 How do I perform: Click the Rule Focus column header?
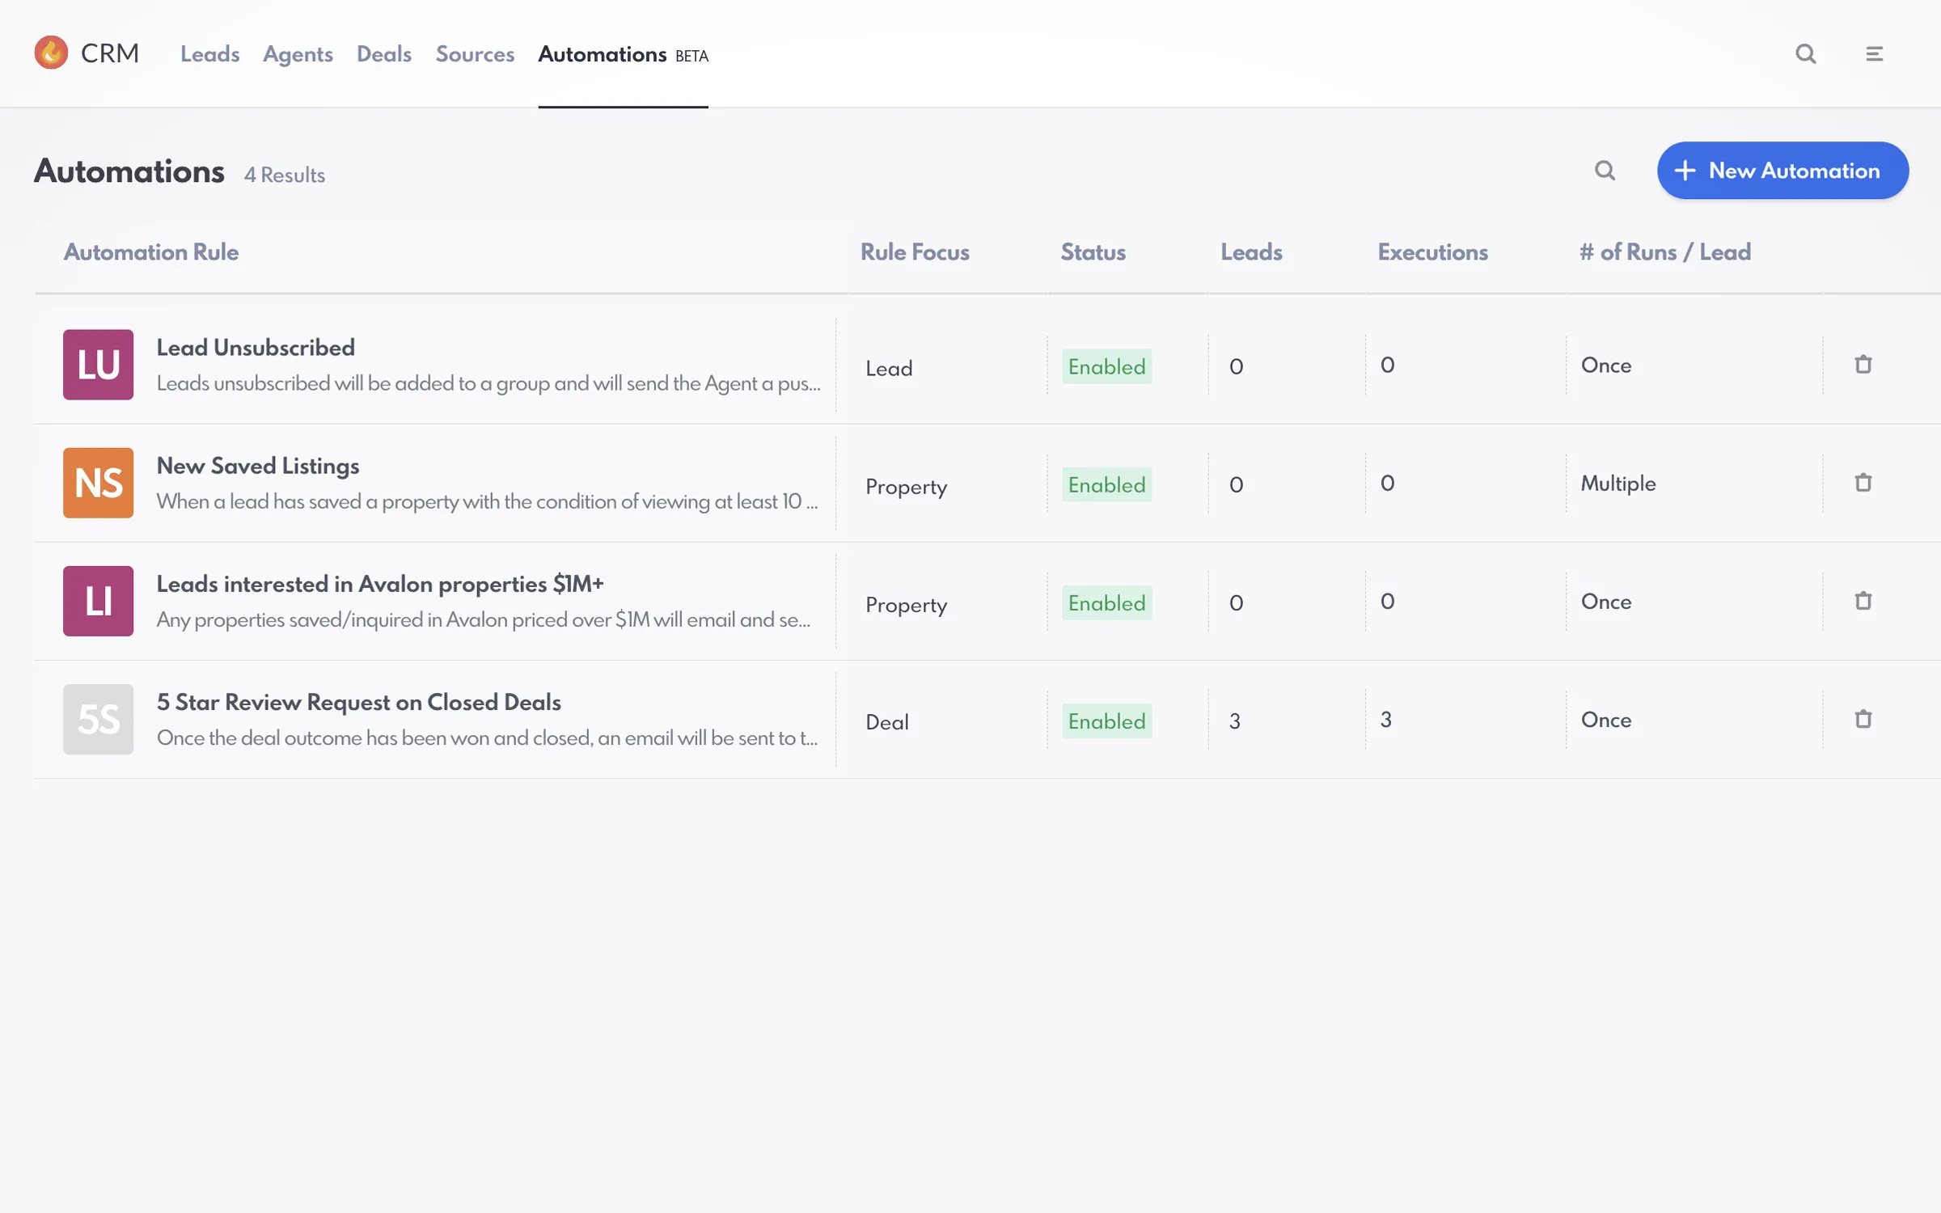click(x=915, y=252)
